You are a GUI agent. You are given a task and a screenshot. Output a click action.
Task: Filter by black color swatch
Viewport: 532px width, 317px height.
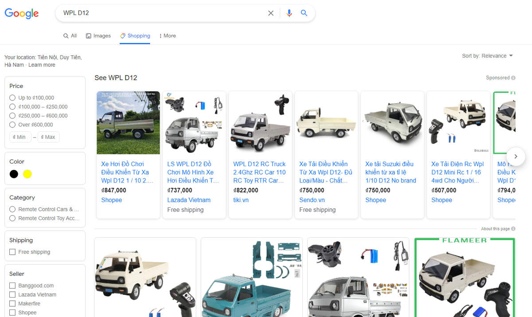point(14,174)
